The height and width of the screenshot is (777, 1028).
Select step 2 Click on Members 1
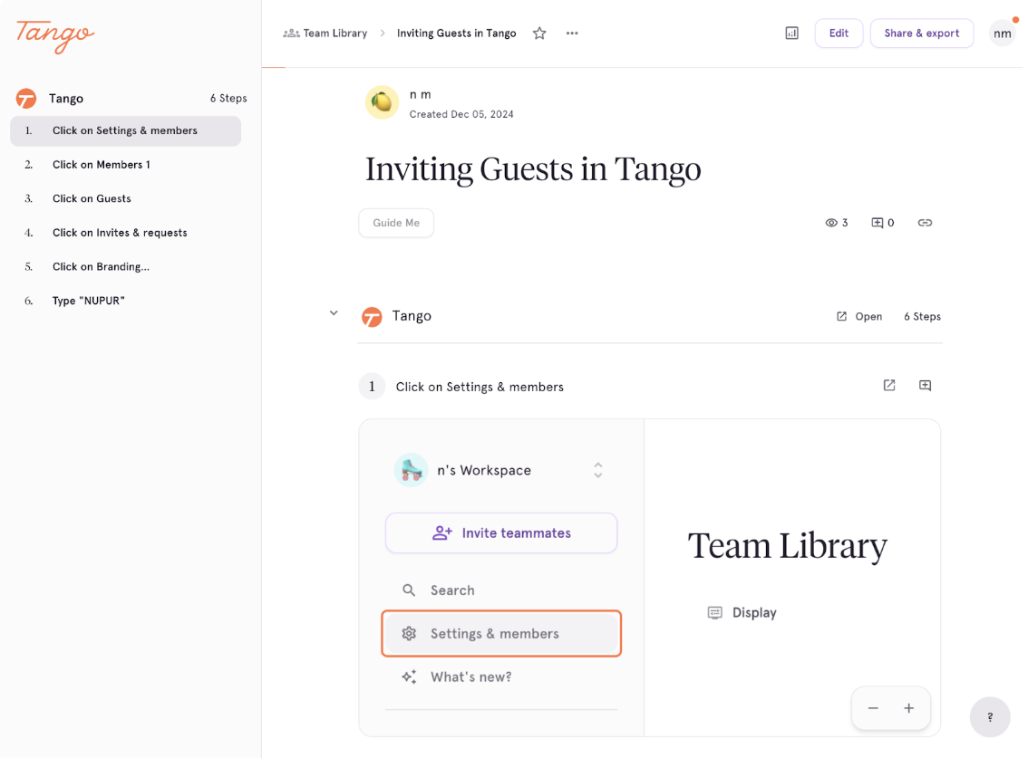pos(126,165)
